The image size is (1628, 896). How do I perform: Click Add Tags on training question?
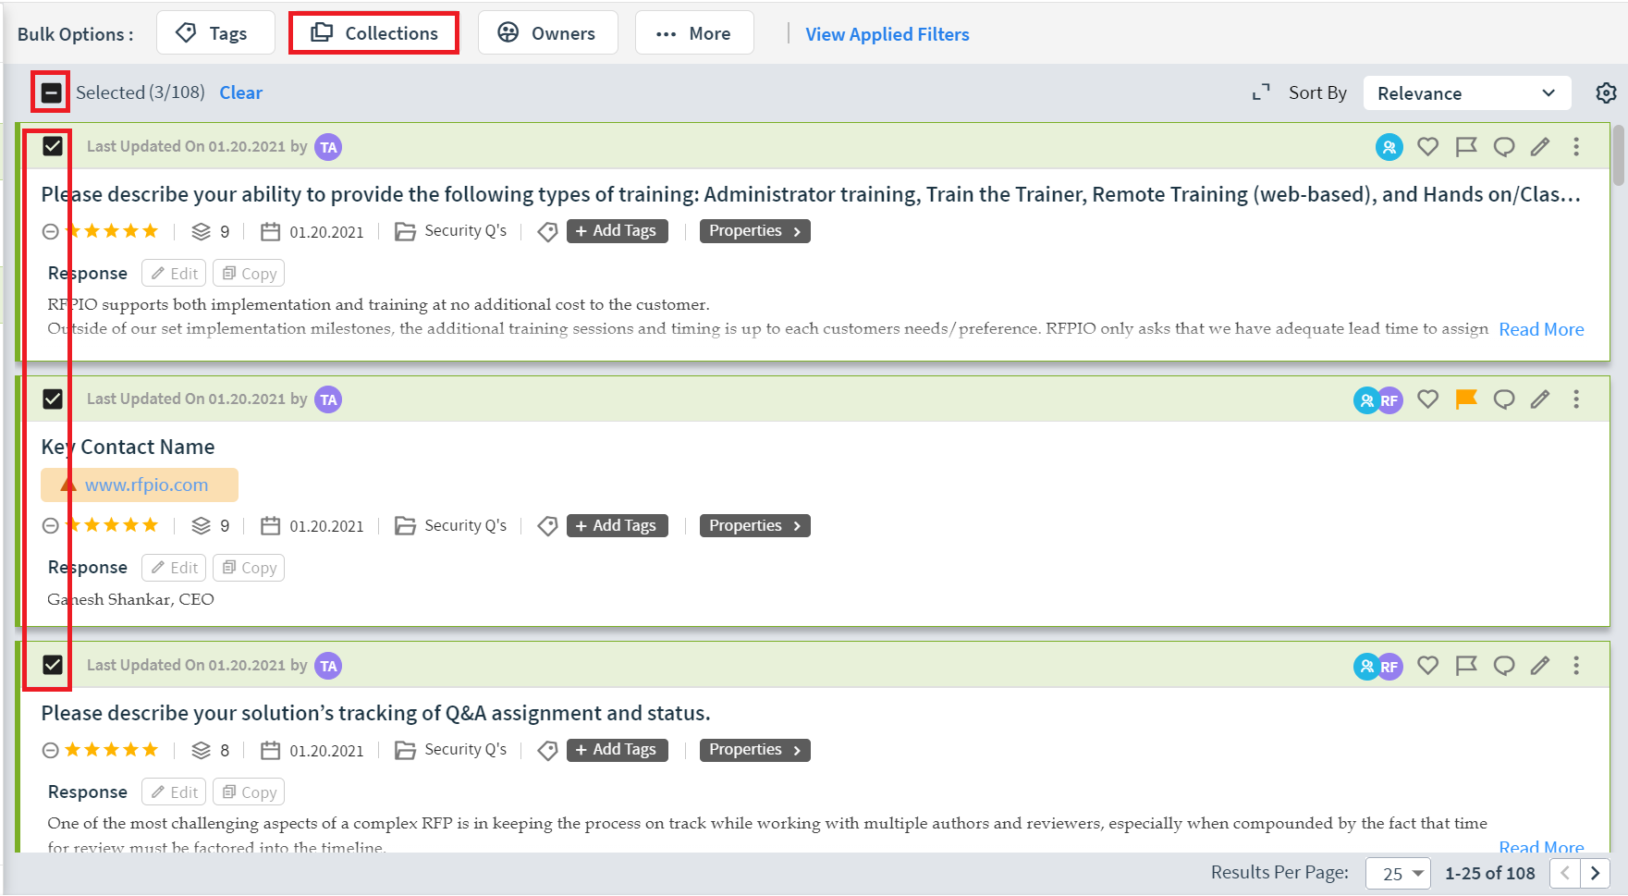[617, 231]
